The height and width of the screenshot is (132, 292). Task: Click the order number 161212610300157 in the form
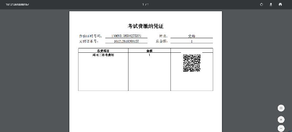click(x=126, y=41)
